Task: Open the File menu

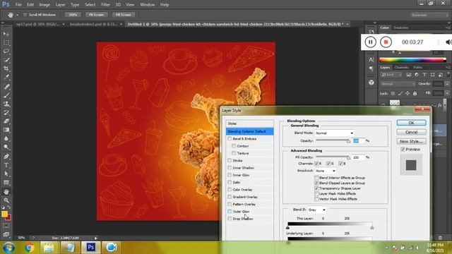Action: point(18,5)
